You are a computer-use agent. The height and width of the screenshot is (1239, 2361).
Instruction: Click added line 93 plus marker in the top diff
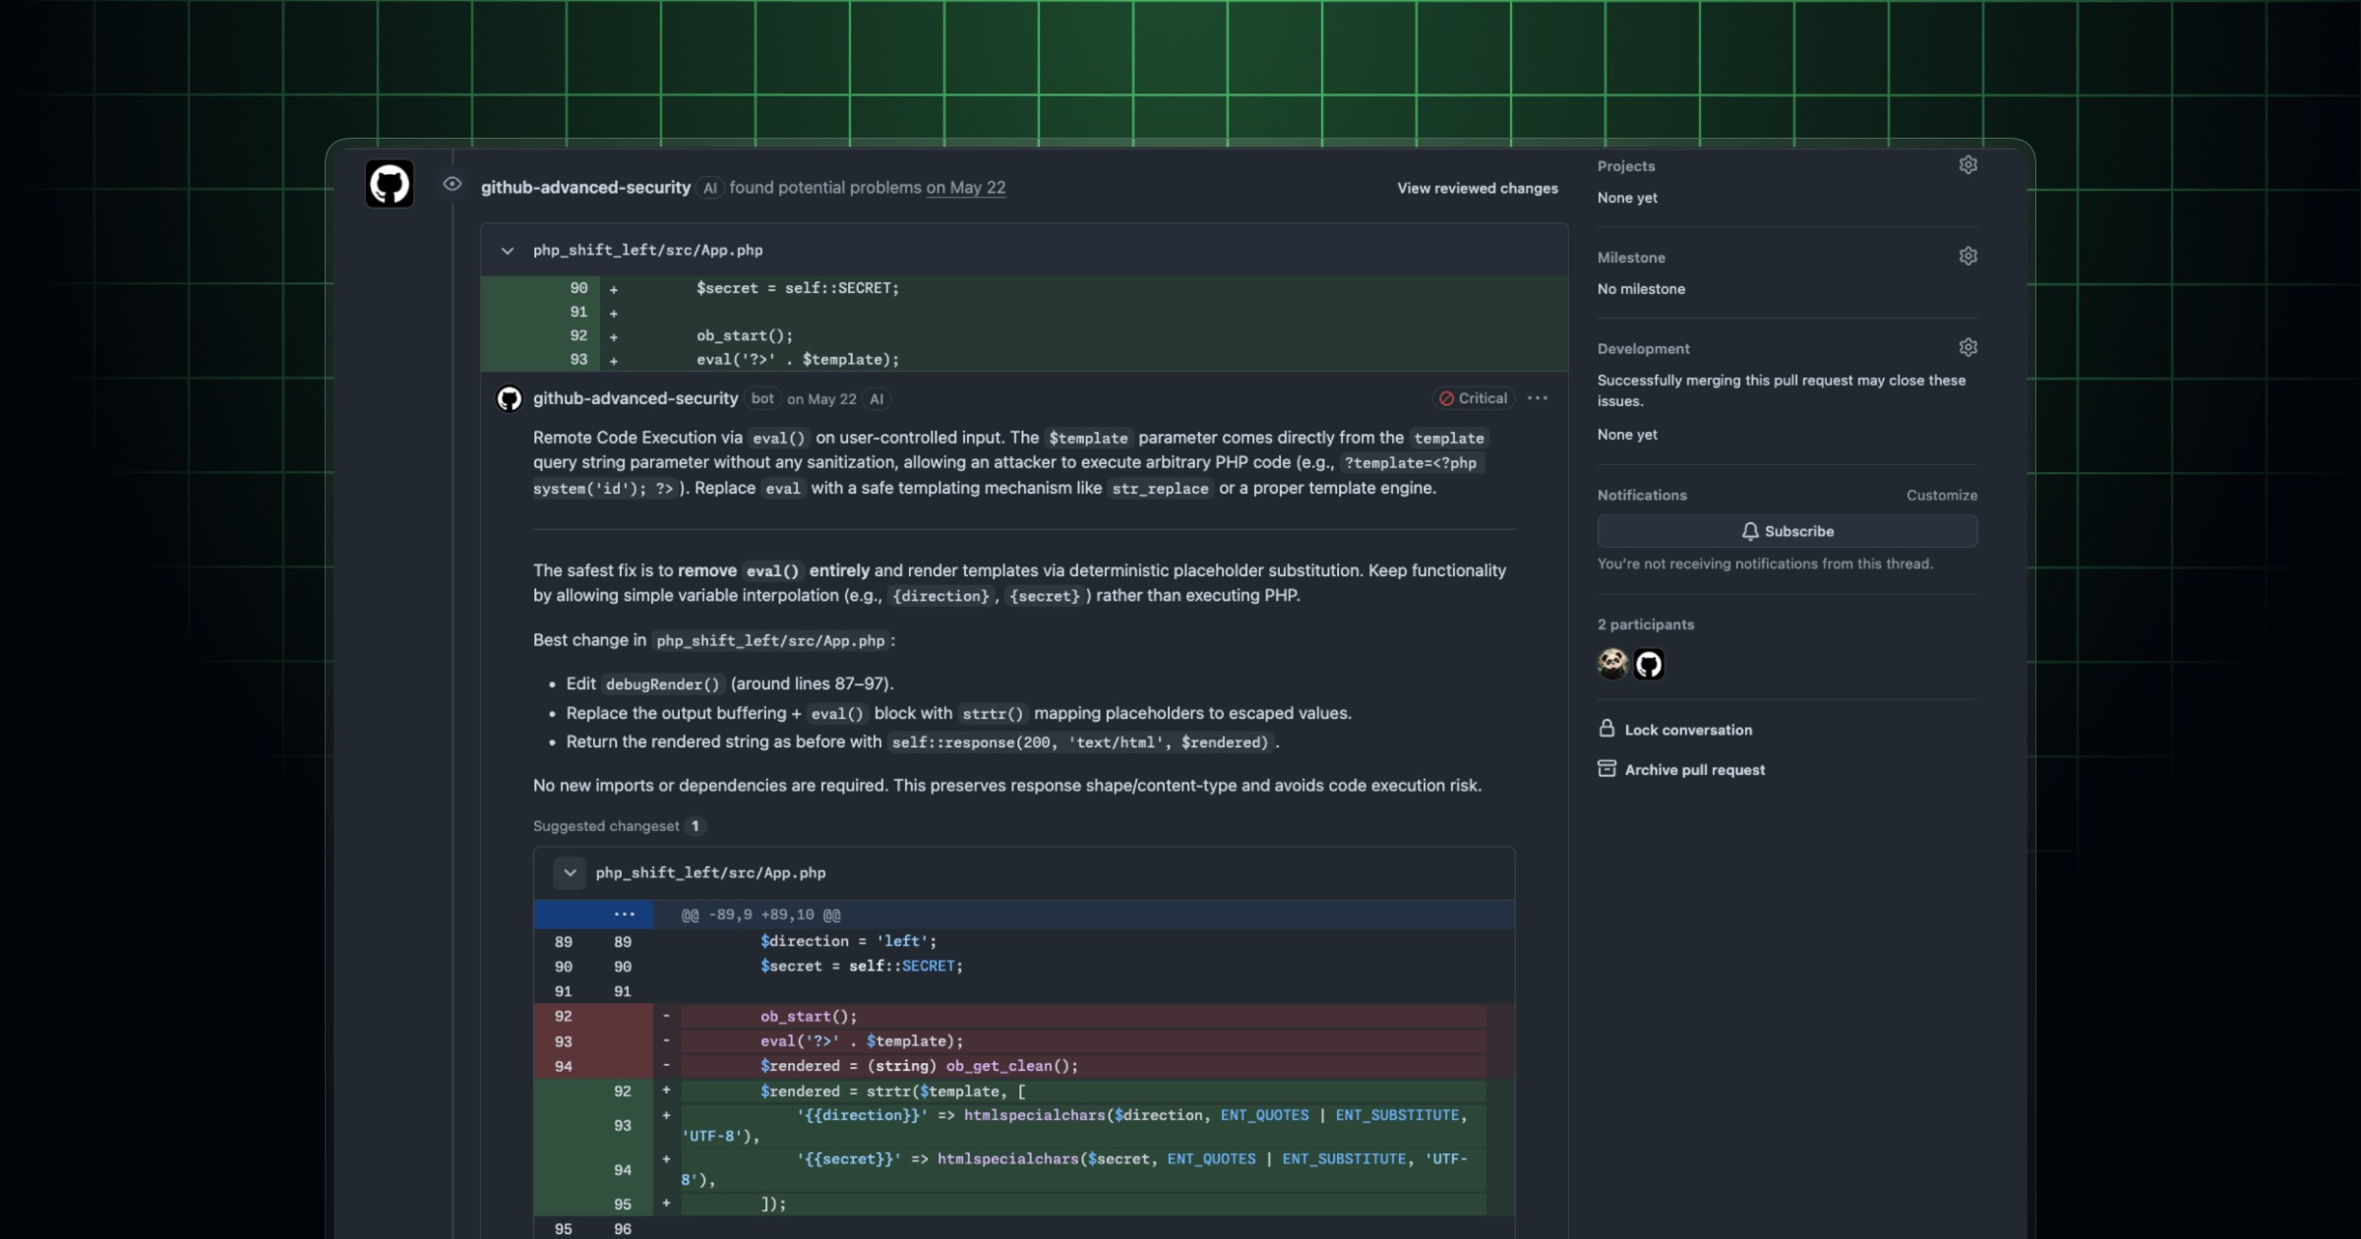[x=614, y=361]
